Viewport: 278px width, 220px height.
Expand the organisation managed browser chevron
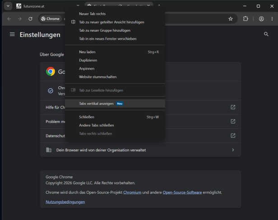(x=233, y=150)
